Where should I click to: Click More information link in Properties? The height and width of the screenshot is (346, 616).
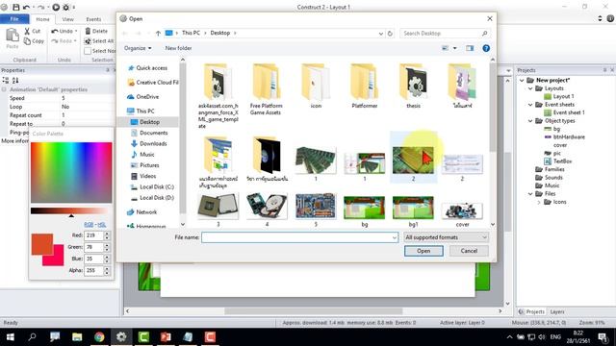tap(14, 141)
